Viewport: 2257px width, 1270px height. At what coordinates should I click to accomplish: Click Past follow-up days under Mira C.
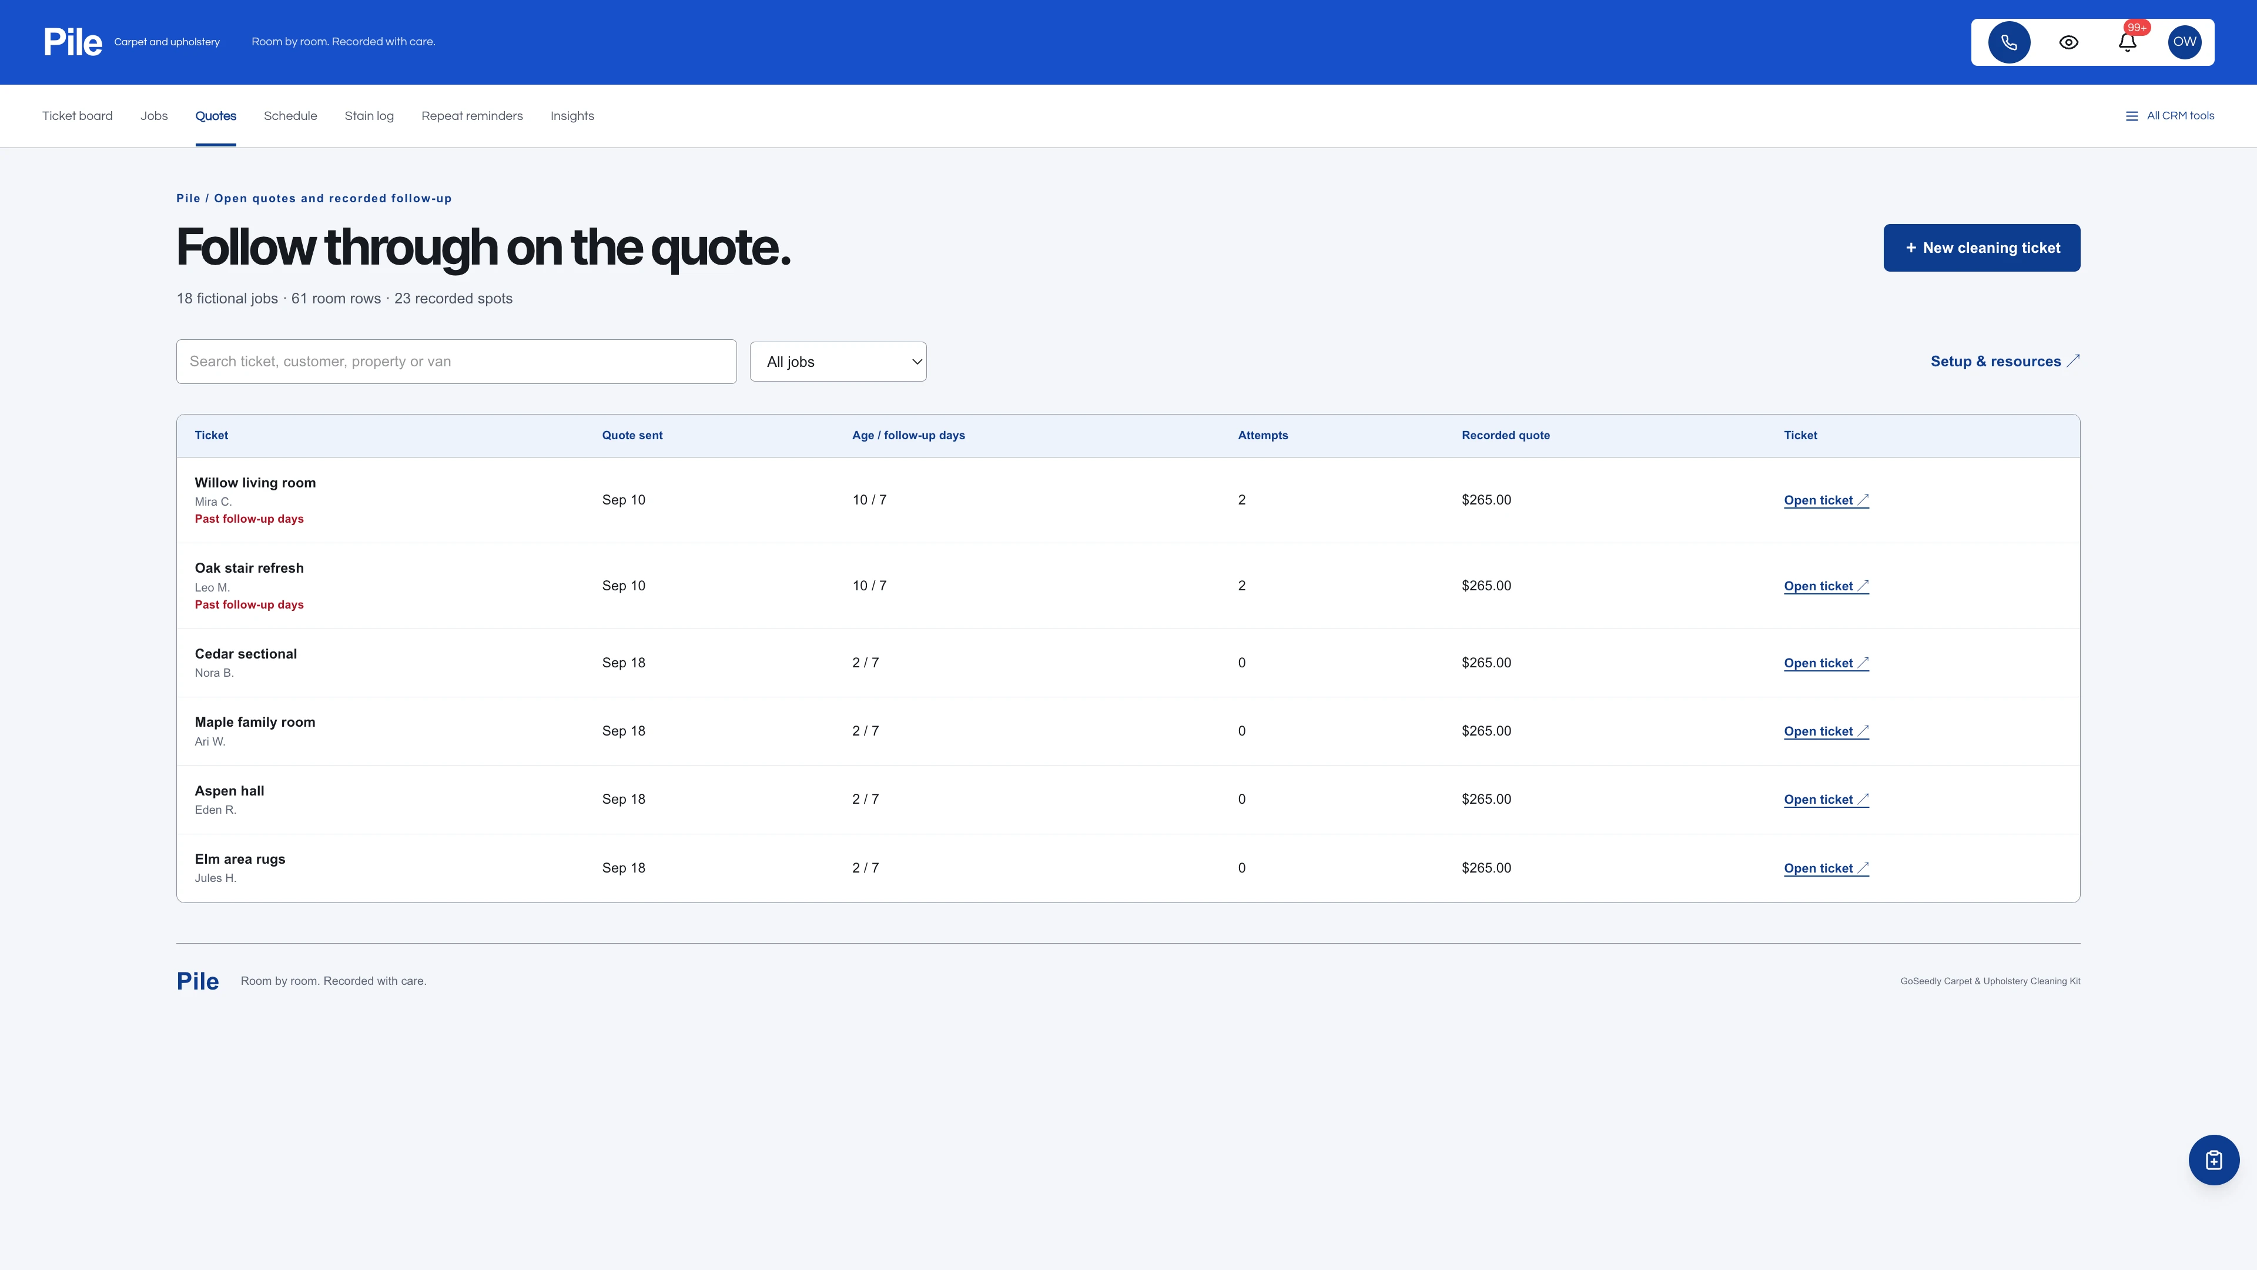click(x=249, y=519)
